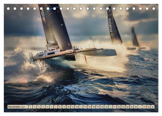Select day 2 in the calendar strip
The height and width of the screenshot is (116, 162).
click(35, 107)
